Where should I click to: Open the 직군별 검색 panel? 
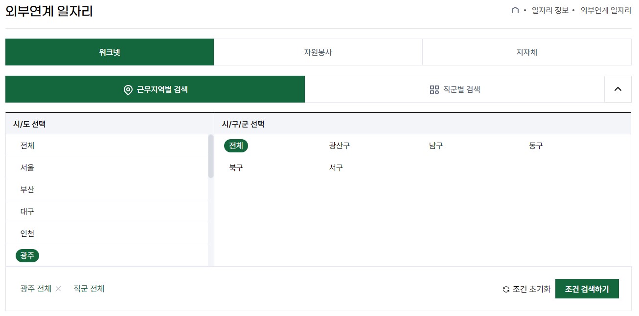(x=455, y=89)
